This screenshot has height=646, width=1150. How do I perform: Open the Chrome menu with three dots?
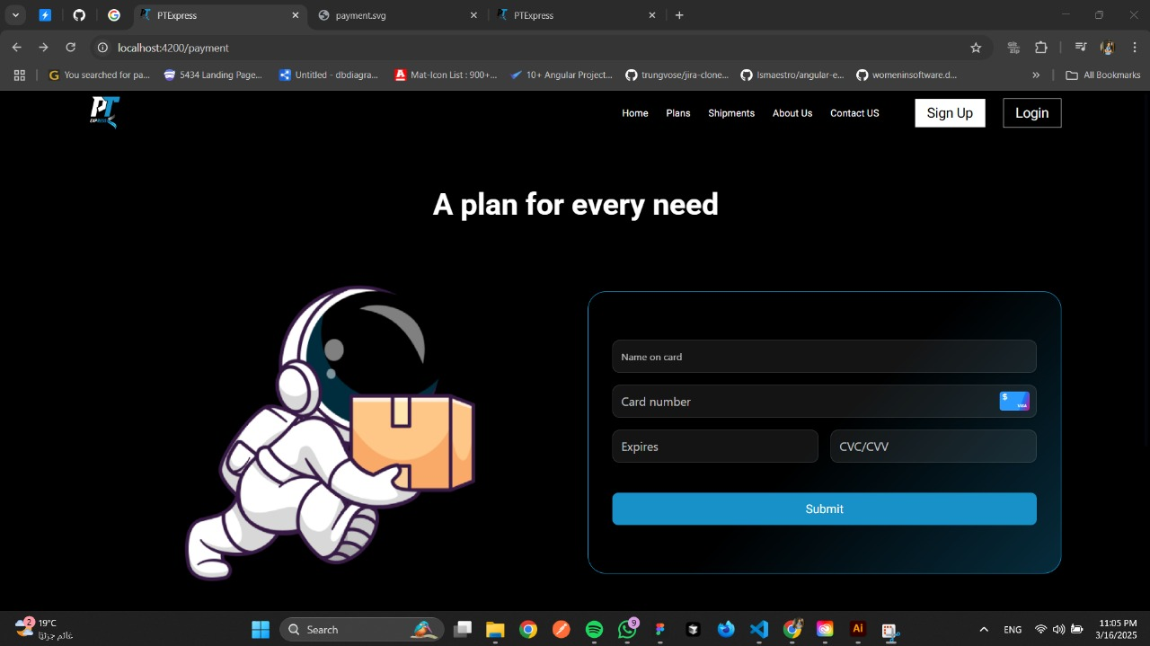(x=1135, y=48)
